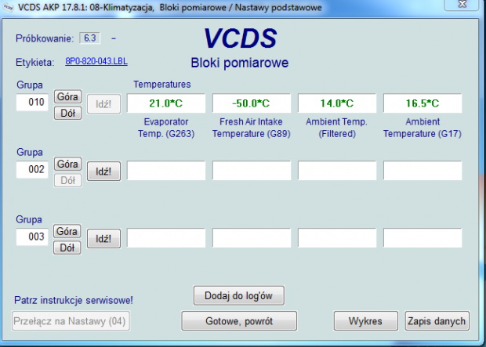
Task: Click the Fresh Air Intake Temperature (G89) label
Action: pyautogui.click(x=252, y=128)
